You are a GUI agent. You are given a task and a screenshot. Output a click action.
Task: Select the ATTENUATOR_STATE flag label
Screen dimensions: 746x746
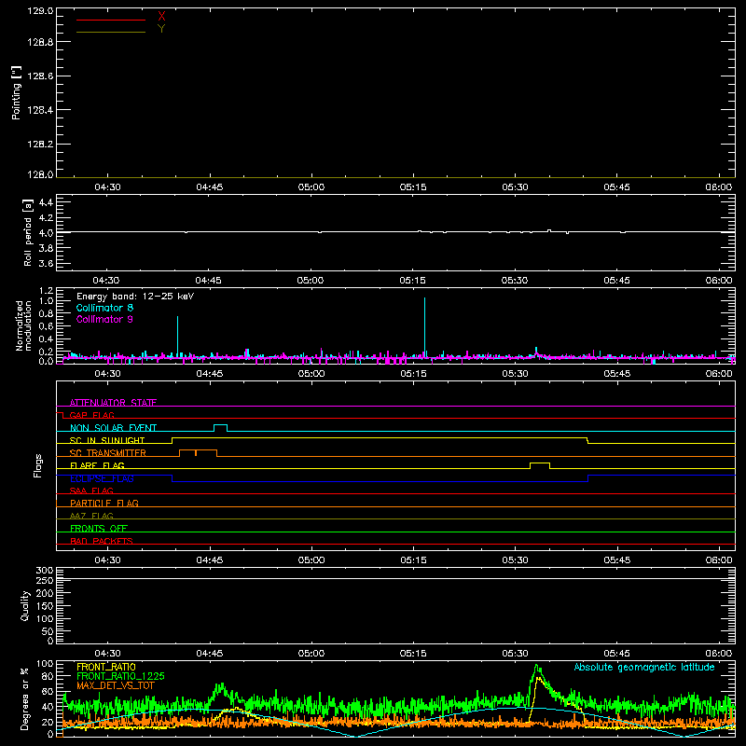[113, 403]
